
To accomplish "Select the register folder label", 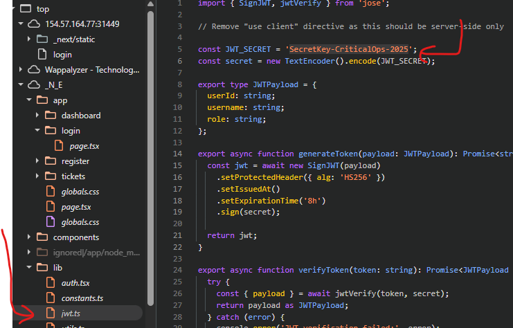I will (75, 161).
